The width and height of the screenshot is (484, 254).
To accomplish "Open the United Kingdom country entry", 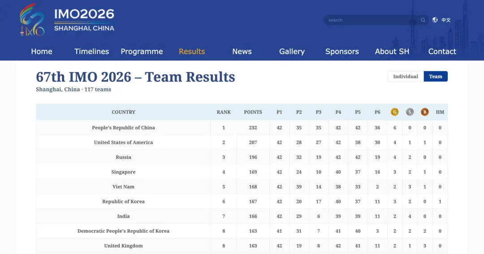I will click(124, 246).
